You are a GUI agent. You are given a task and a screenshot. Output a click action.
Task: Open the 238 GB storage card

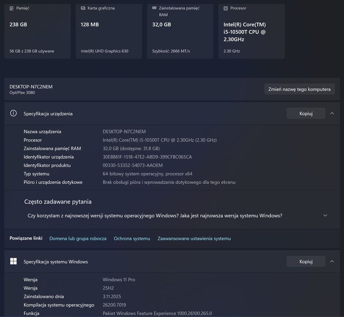pos(38,32)
